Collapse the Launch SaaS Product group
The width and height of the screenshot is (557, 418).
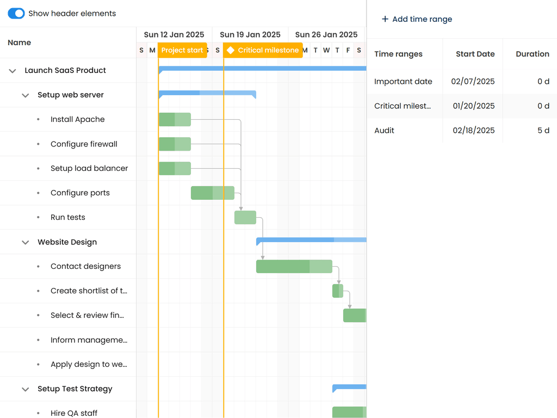13,71
